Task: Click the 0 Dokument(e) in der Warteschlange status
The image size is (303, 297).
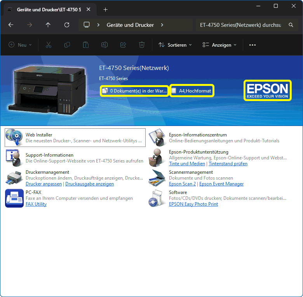Action: (x=134, y=91)
